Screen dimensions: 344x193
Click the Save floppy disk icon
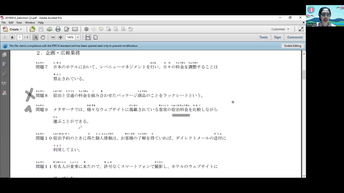(41, 29)
